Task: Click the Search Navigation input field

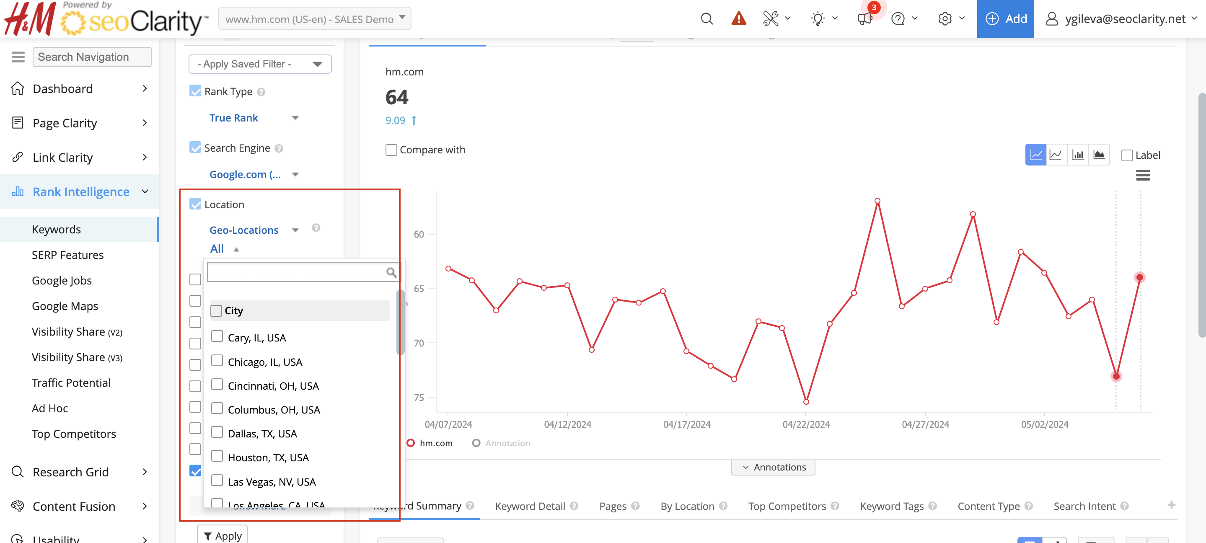Action: [x=92, y=57]
